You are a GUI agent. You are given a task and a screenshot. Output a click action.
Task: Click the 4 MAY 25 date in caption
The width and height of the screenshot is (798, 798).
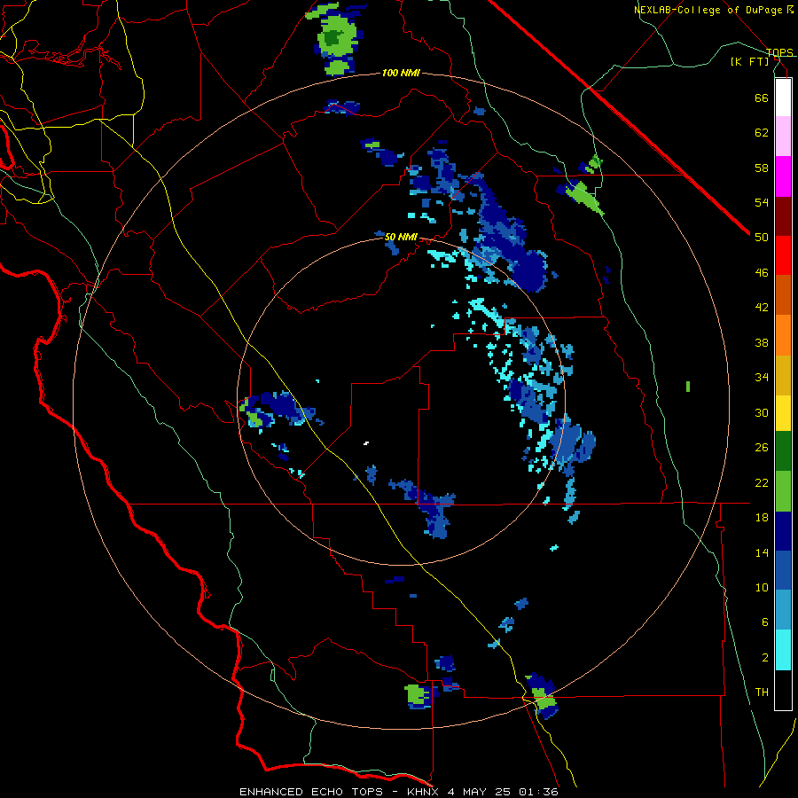tap(481, 792)
